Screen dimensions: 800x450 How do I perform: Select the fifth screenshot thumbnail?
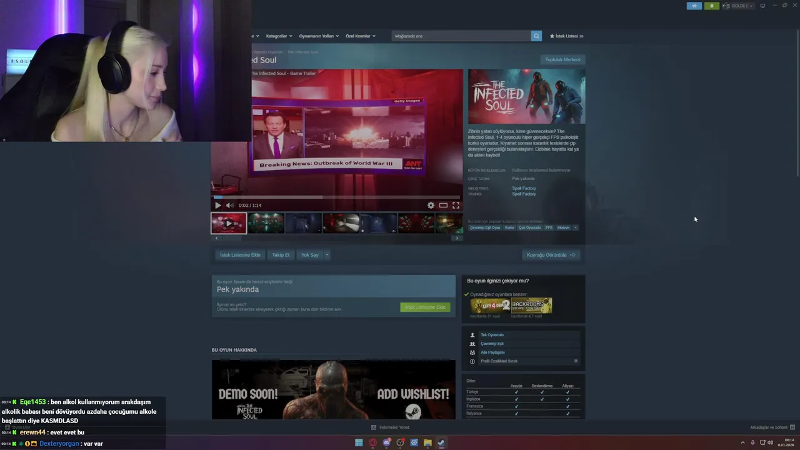click(x=378, y=223)
